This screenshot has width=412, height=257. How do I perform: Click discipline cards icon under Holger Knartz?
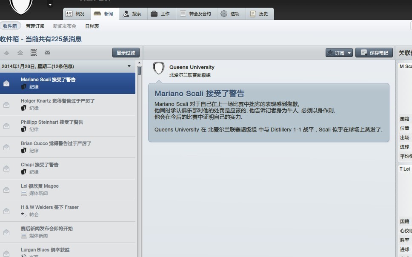click(24, 108)
